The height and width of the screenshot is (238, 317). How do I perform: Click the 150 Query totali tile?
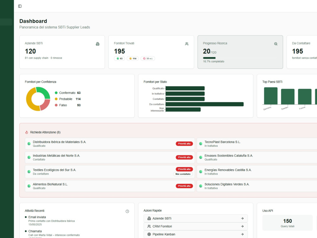288,223
